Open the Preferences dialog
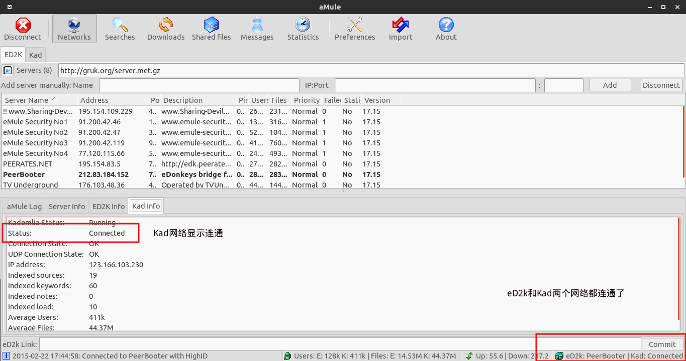686x361 pixels. (355, 29)
